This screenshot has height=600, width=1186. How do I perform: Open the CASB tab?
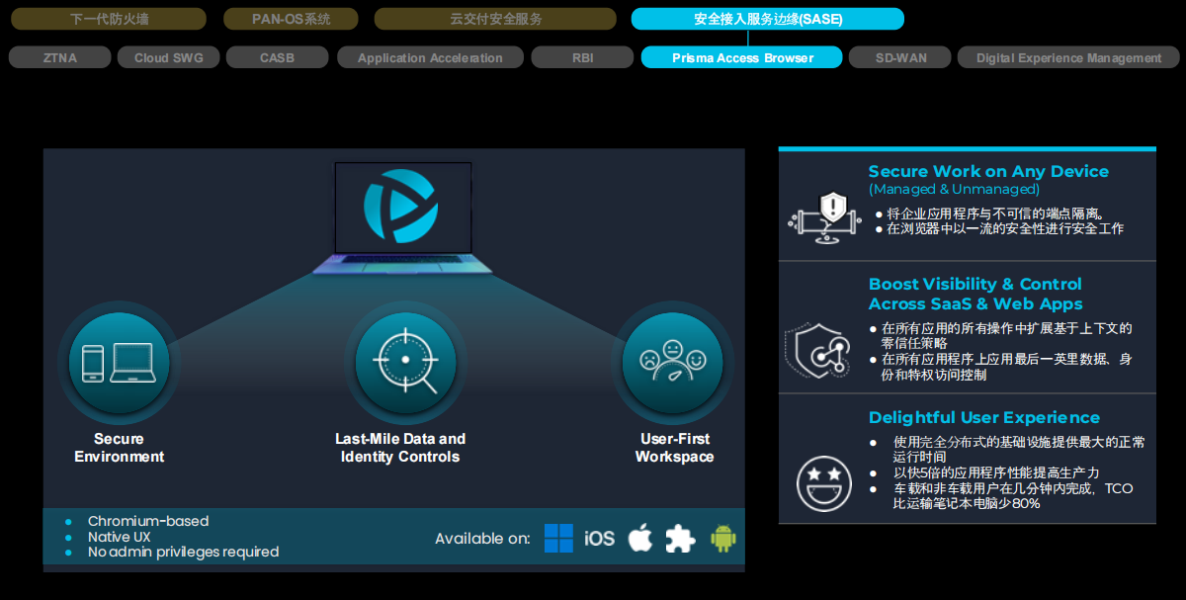tap(277, 58)
